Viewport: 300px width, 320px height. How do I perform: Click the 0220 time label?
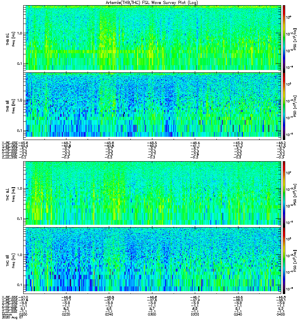coord(66,314)
